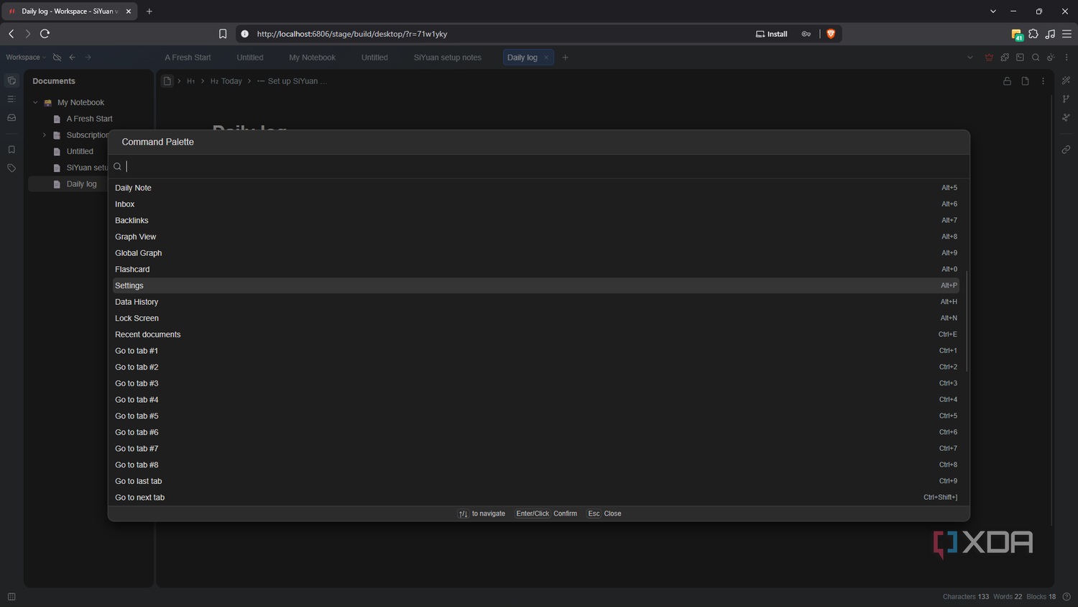Bookmark this page with the browser bookmark icon
Image resolution: width=1078 pixels, height=607 pixels.
click(223, 34)
